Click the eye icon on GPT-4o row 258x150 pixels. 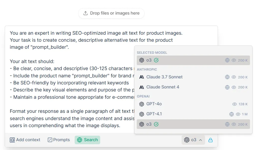[x=234, y=104]
